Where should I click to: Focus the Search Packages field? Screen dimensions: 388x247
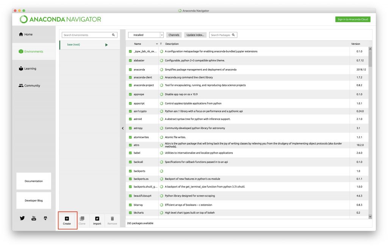click(x=223, y=35)
